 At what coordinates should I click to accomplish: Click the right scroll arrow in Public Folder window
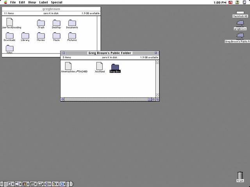click(154, 99)
